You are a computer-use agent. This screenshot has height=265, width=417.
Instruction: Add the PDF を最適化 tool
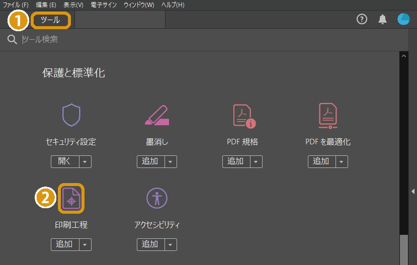(321, 161)
